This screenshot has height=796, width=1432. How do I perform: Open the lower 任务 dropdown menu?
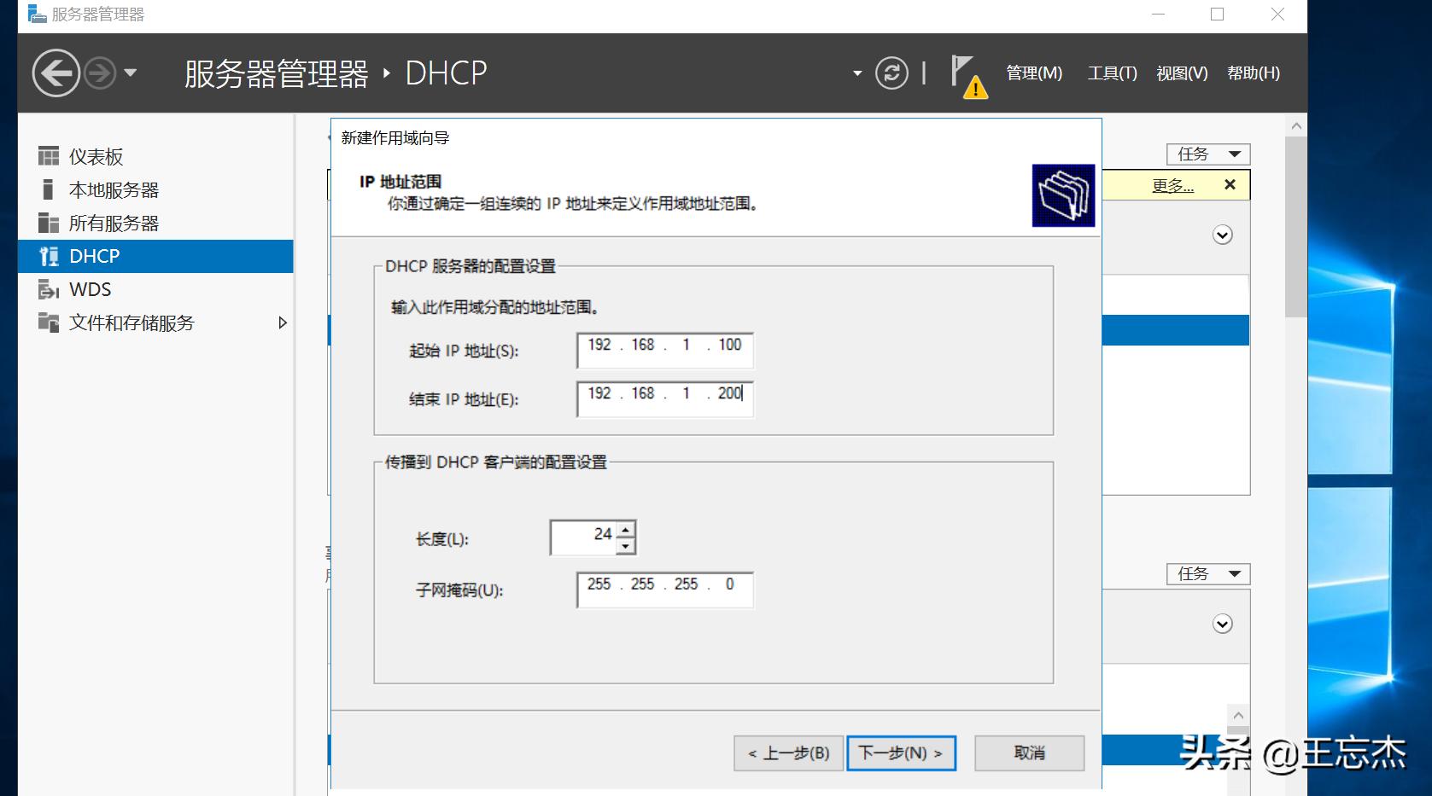1207,573
